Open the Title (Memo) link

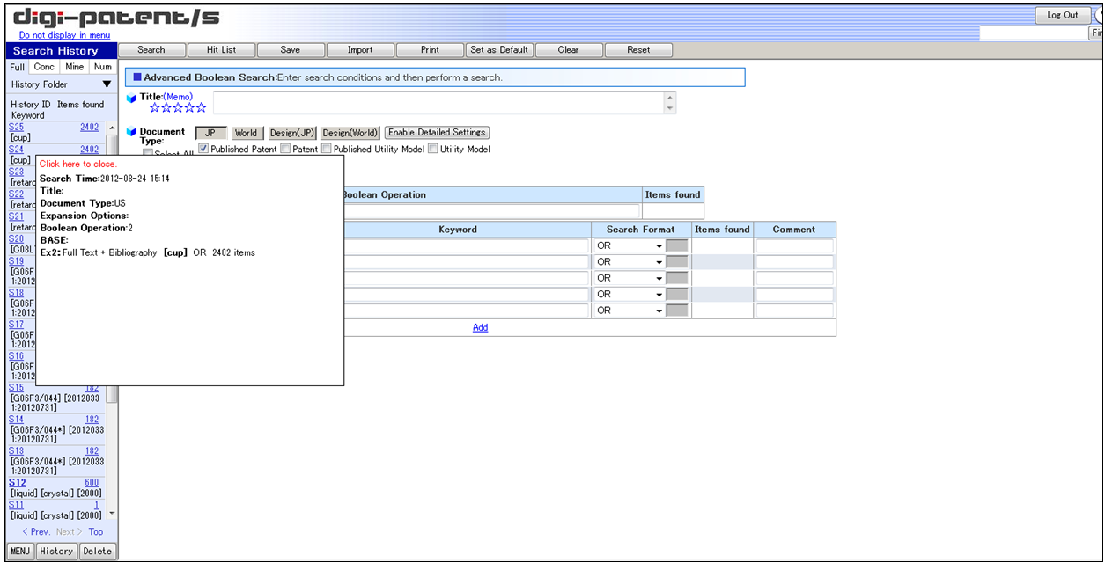pos(178,97)
